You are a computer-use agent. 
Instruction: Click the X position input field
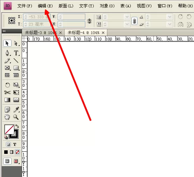click(x=37, y=17)
